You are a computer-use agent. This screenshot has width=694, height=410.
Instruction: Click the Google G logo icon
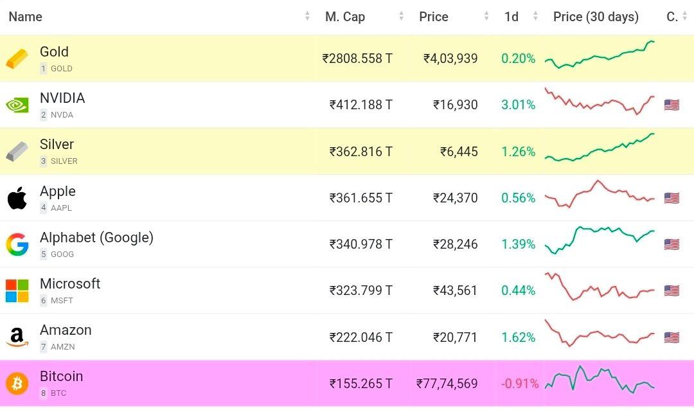(17, 244)
